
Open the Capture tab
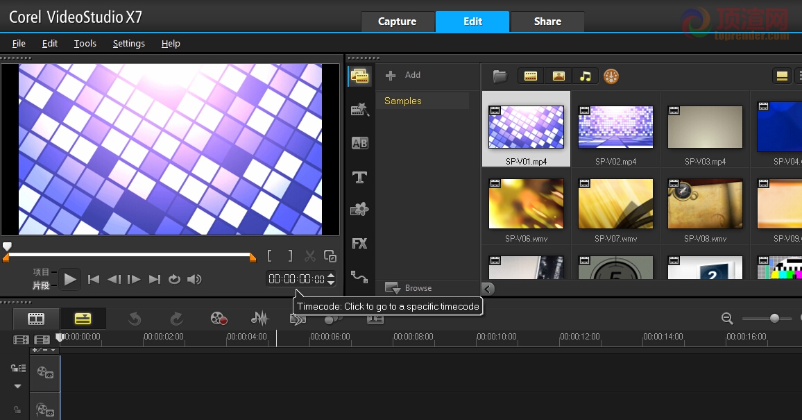tap(397, 22)
